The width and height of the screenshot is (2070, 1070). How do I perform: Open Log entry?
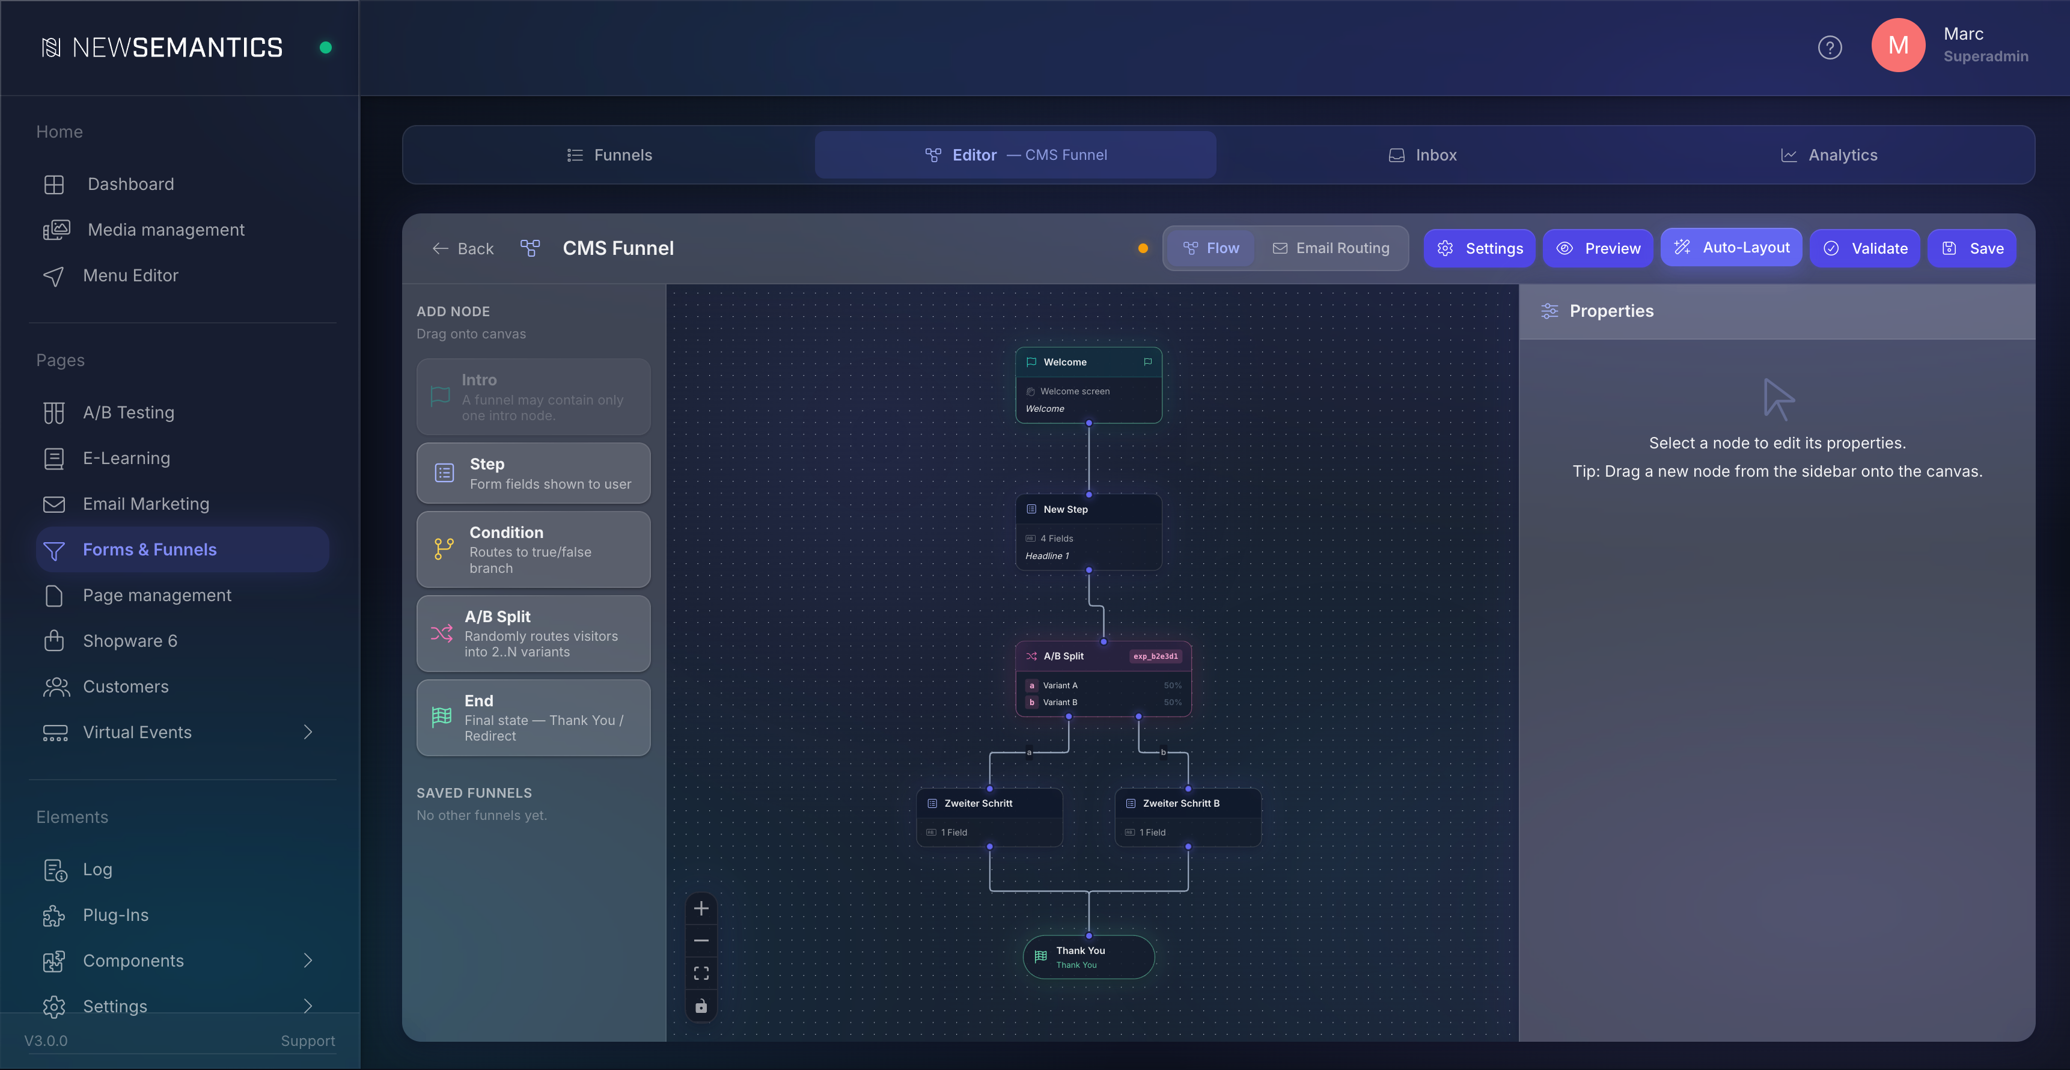coord(182,870)
